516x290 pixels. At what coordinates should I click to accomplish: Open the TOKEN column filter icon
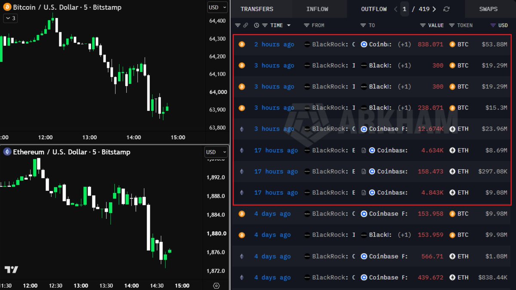pyautogui.click(x=451, y=25)
